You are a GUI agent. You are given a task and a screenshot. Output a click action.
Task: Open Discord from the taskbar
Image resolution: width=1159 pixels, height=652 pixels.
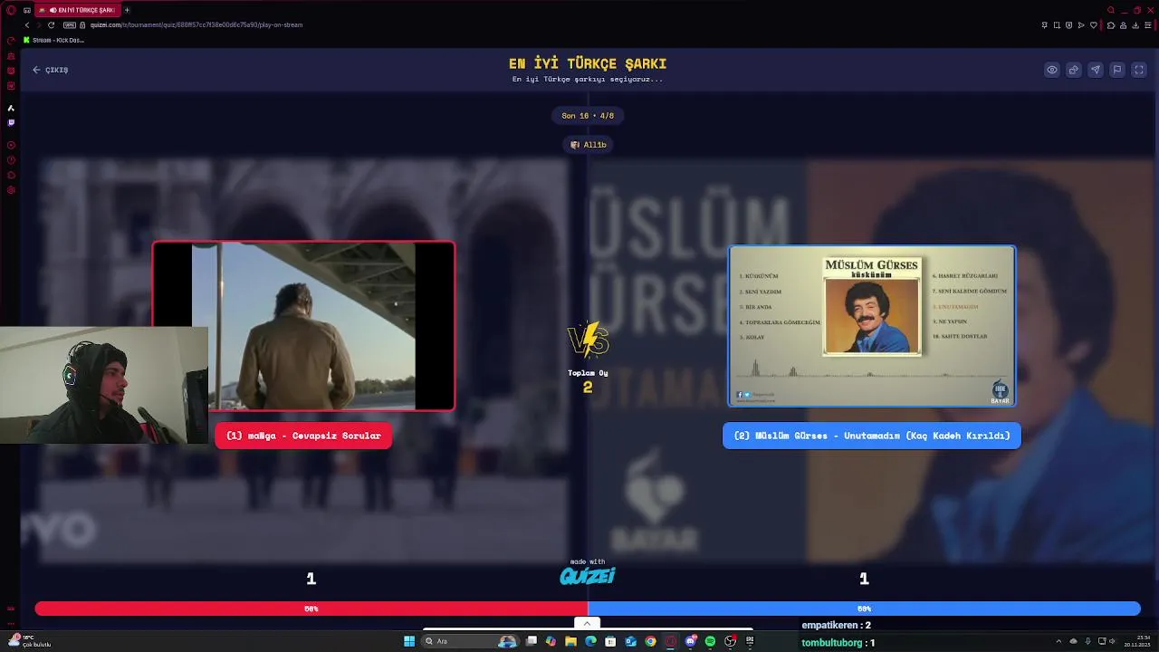[691, 641]
